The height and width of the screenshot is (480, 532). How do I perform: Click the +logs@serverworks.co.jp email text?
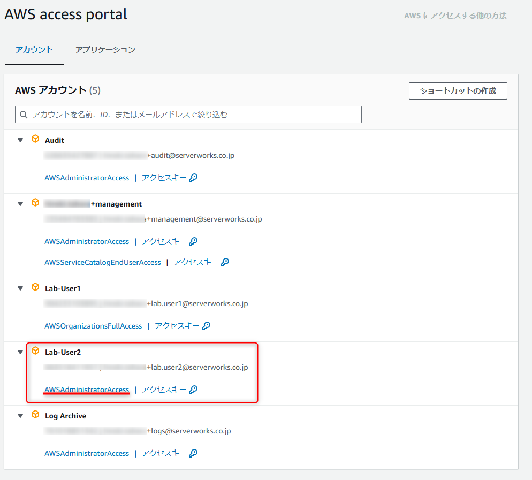189,431
